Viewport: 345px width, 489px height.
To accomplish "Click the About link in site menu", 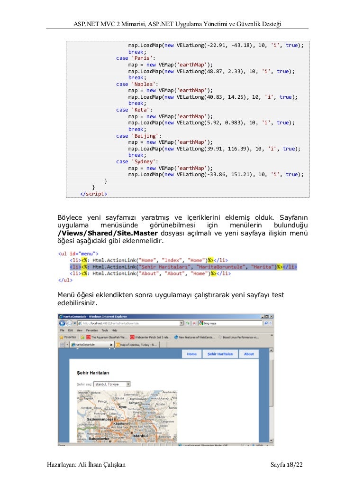I will (249, 354).
